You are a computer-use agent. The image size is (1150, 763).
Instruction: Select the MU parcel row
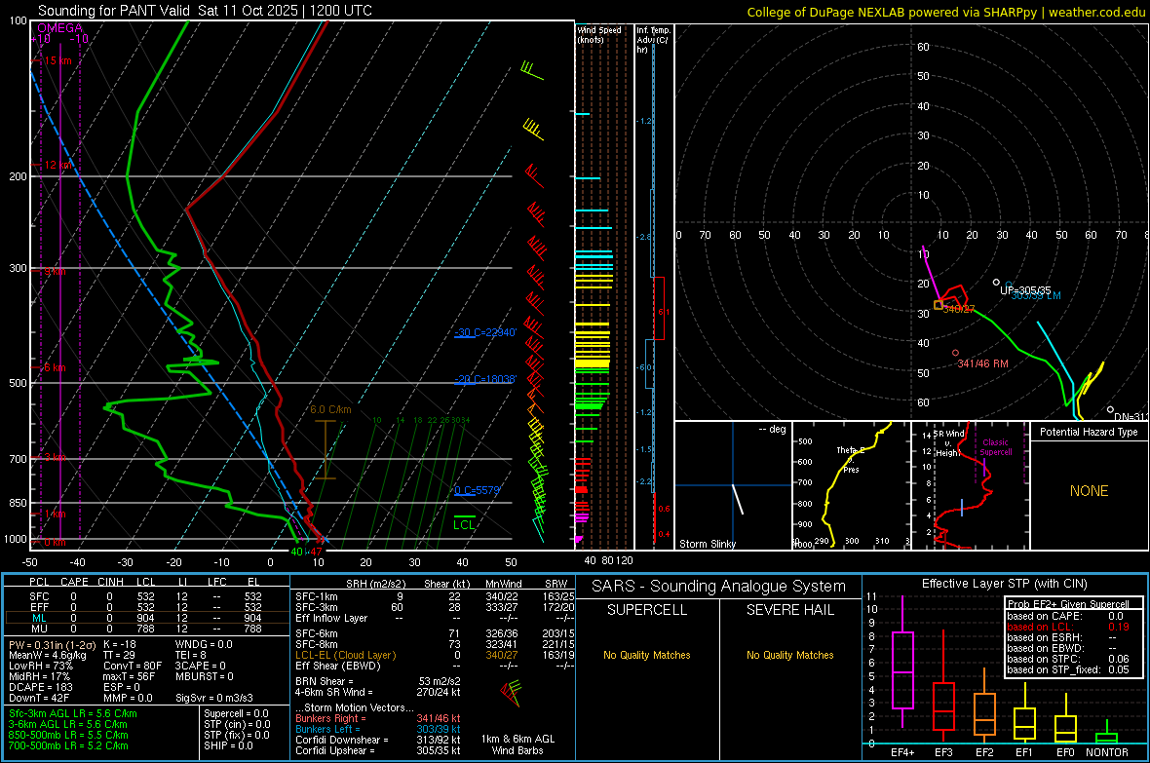(147, 628)
